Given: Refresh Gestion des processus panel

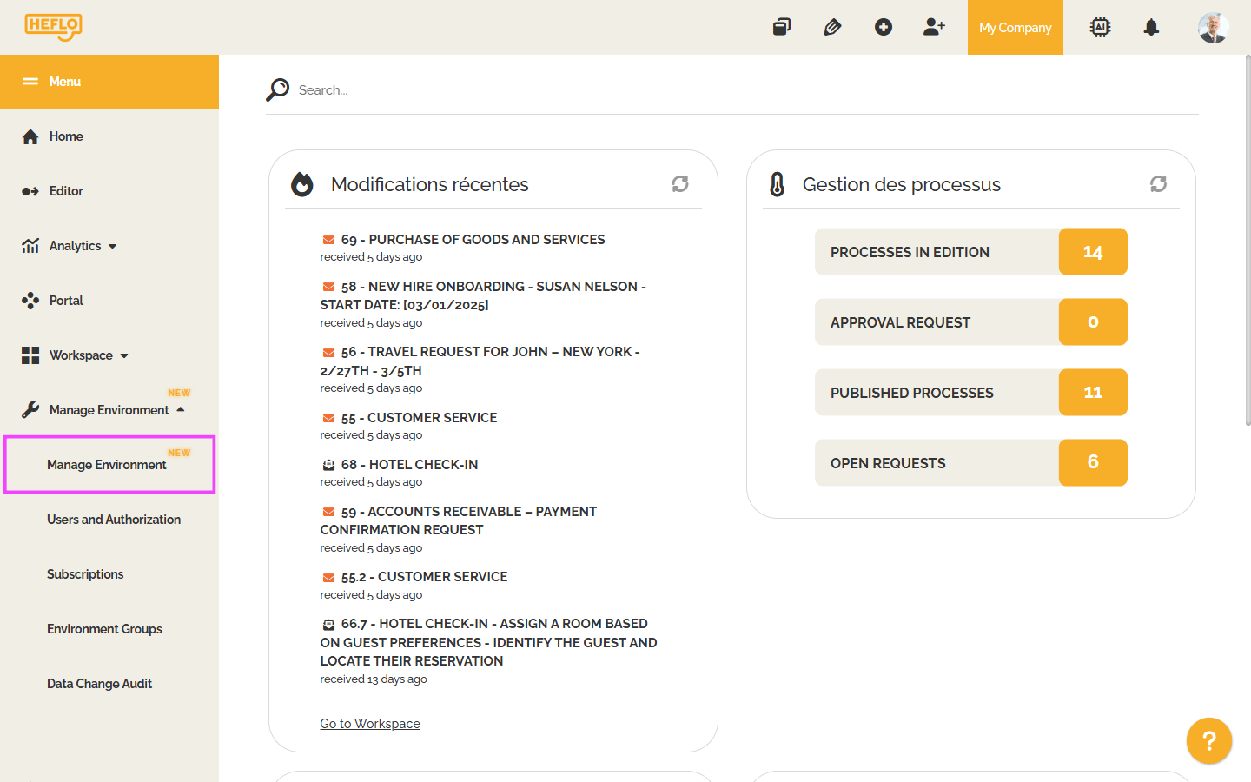Looking at the screenshot, I should point(1158,183).
